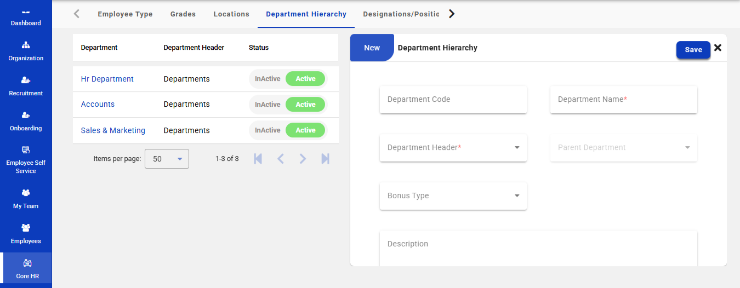
Task: Toggle Accounts status to InActive
Action: click(267, 105)
